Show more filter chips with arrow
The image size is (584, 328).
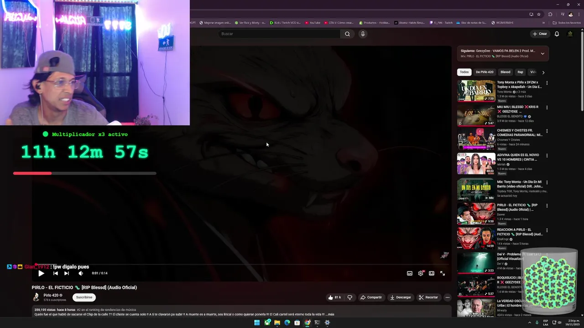[x=543, y=72]
